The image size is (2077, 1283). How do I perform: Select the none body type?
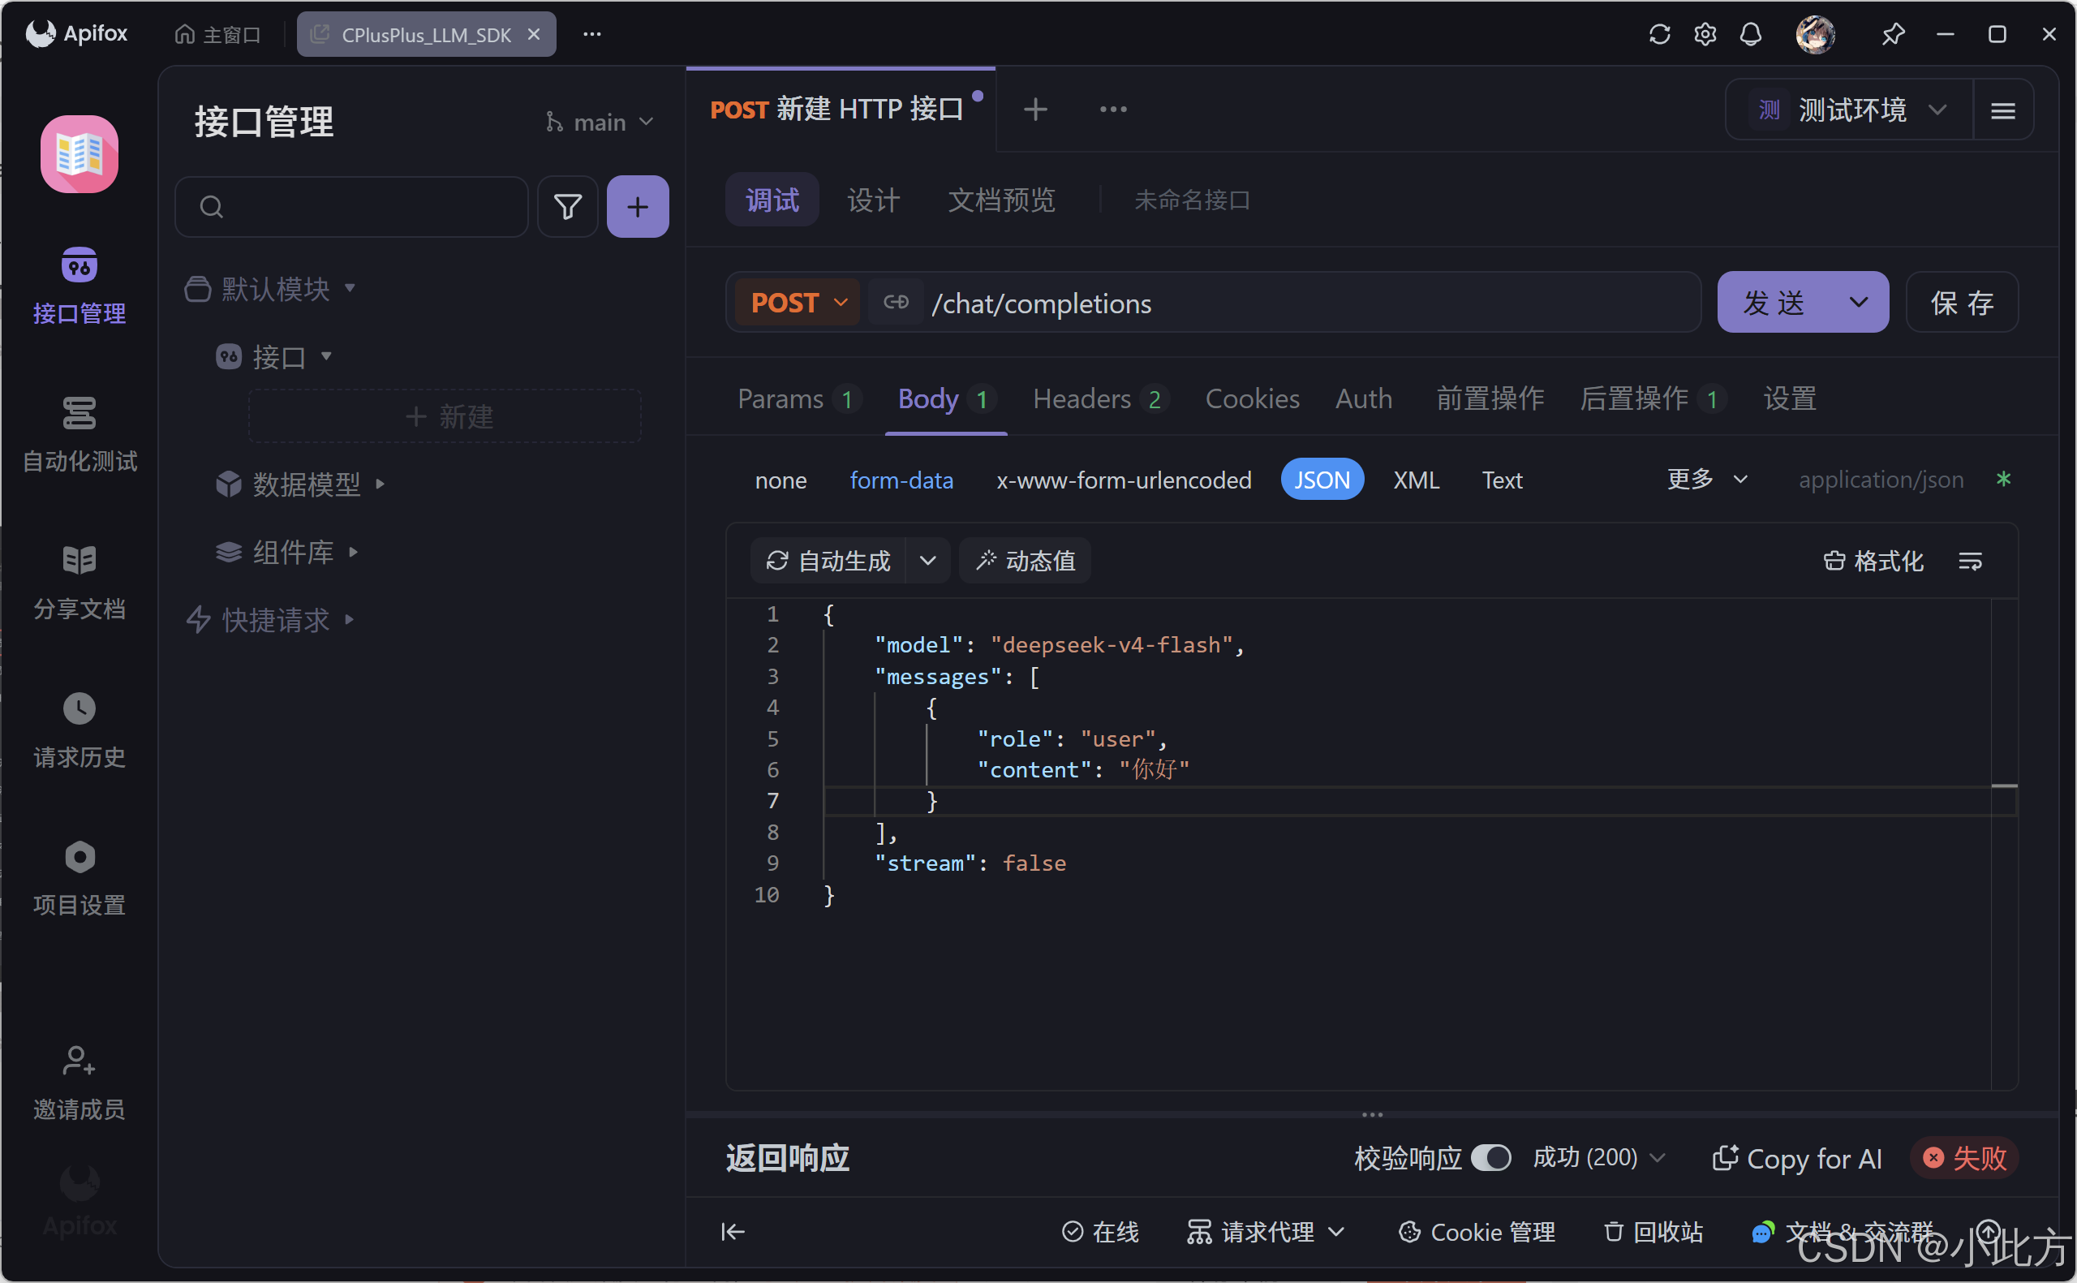pyautogui.click(x=780, y=480)
